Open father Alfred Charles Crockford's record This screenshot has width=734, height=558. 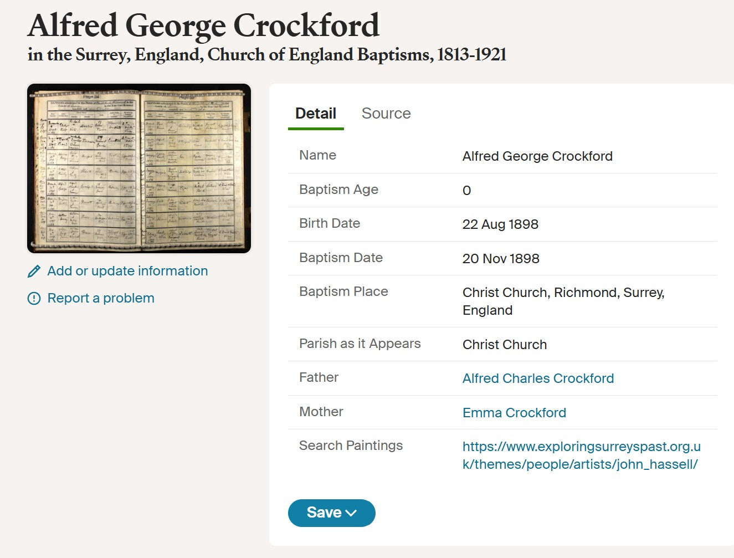[538, 378]
